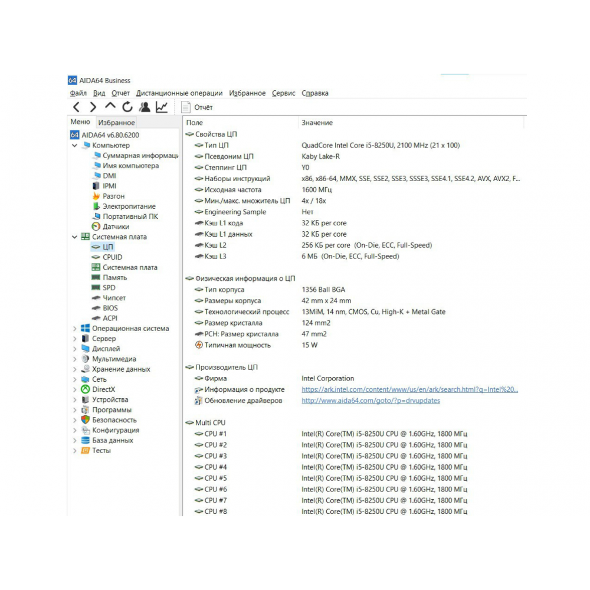The width and height of the screenshot is (590, 590).
Task: Click the Типичная мощность power icon
Action: [199, 345]
